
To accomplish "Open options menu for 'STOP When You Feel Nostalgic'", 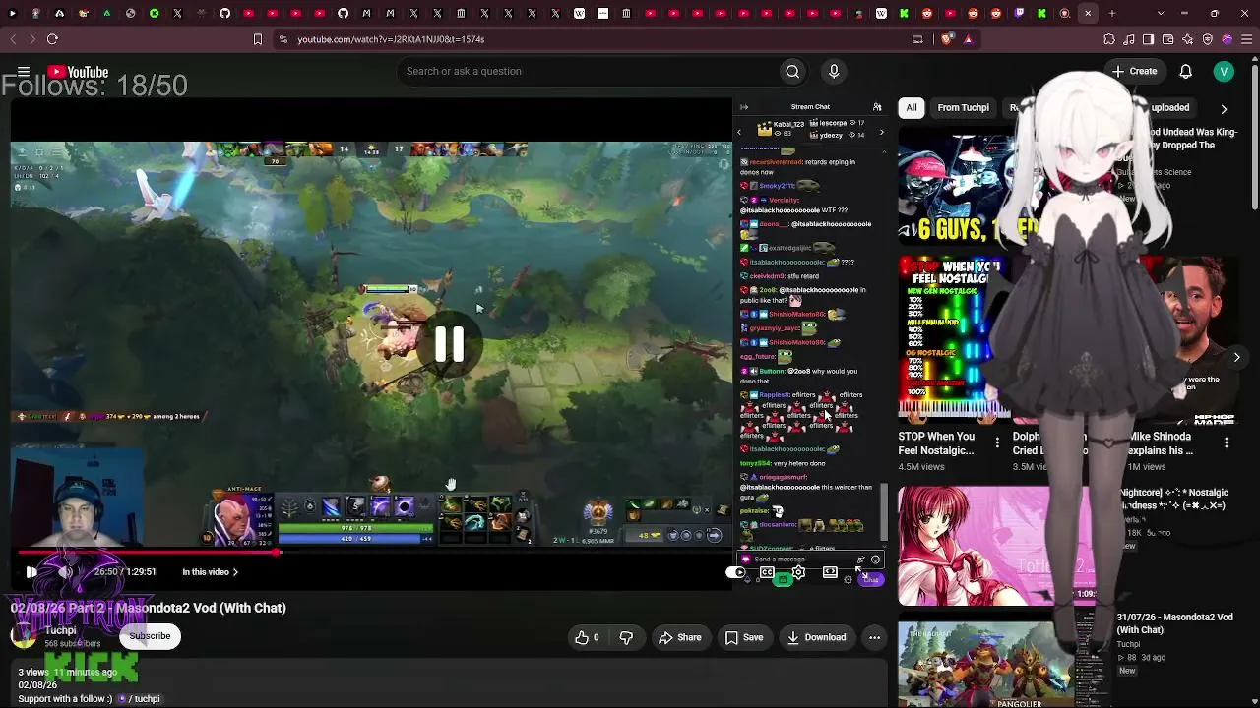I will tap(997, 442).
